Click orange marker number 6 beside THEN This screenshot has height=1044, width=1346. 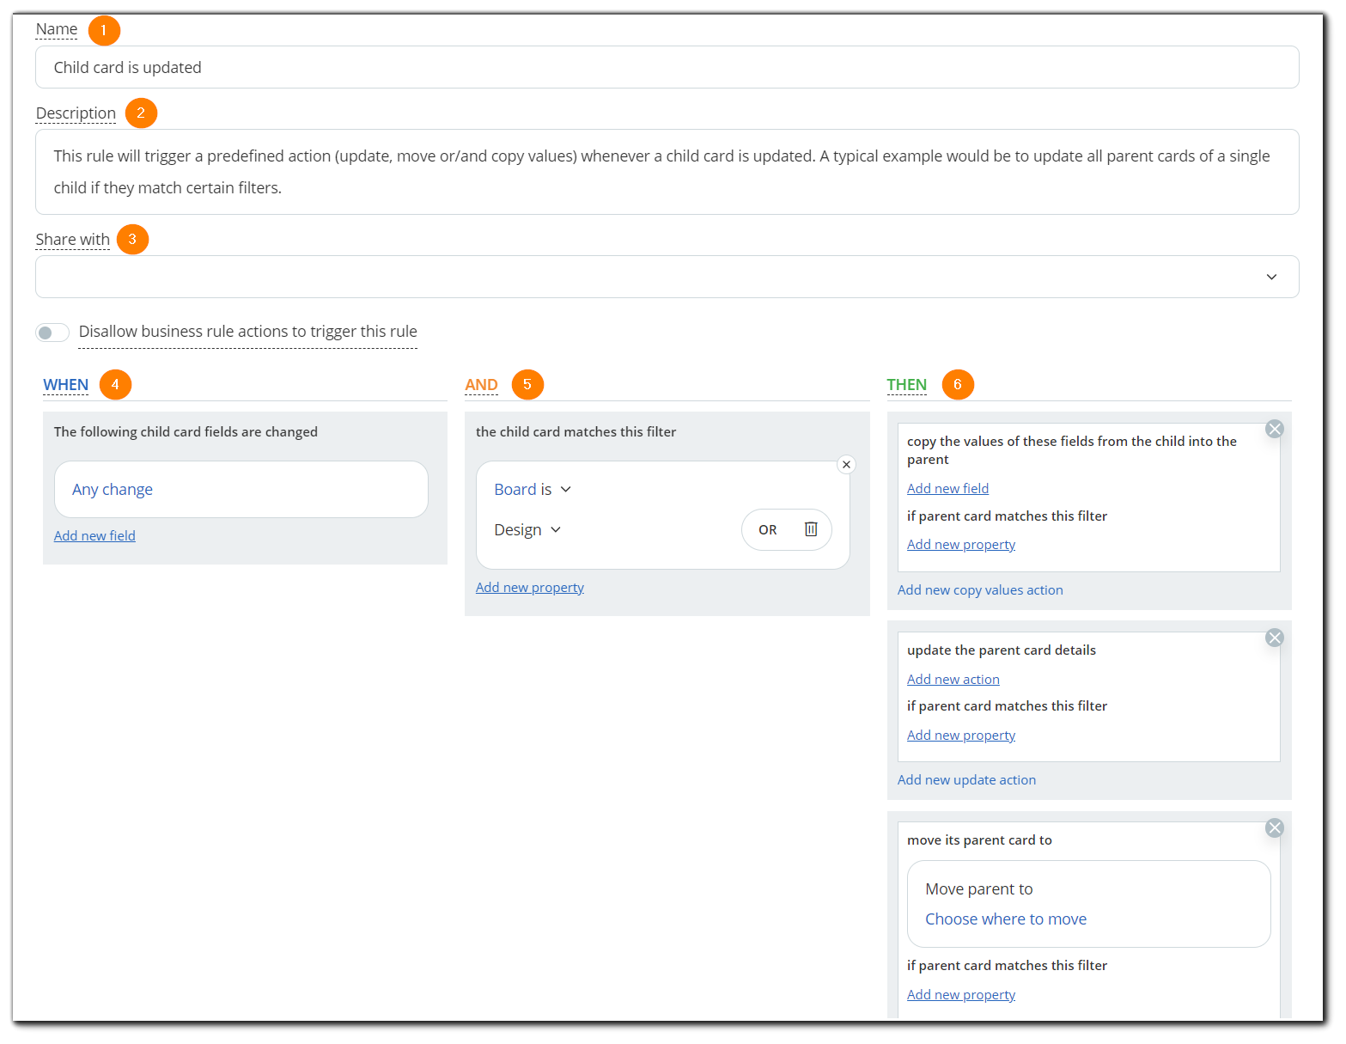pyautogui.click(x=958, y=384)
